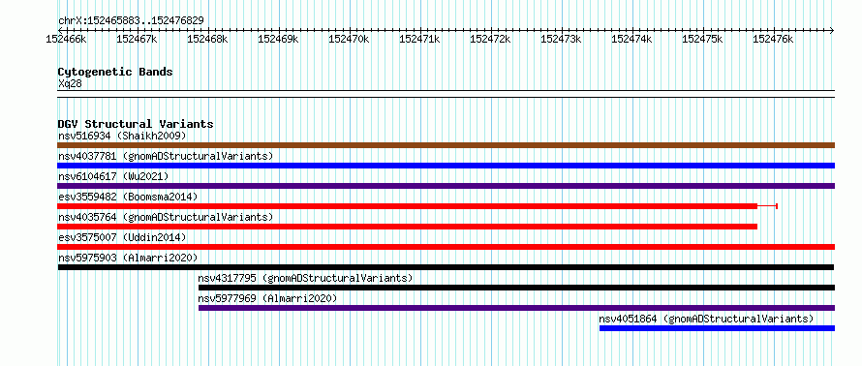Click the black nsv4317795 variant bar

coord(517,288)
